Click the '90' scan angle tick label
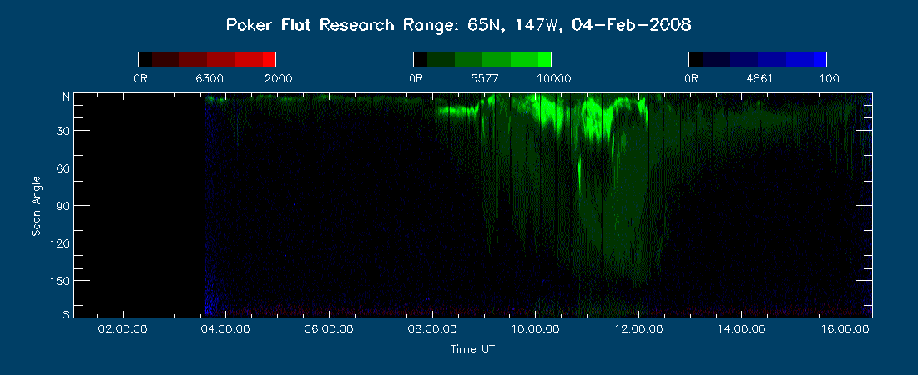This screenshot has width=918, height=375. [63, 205]
